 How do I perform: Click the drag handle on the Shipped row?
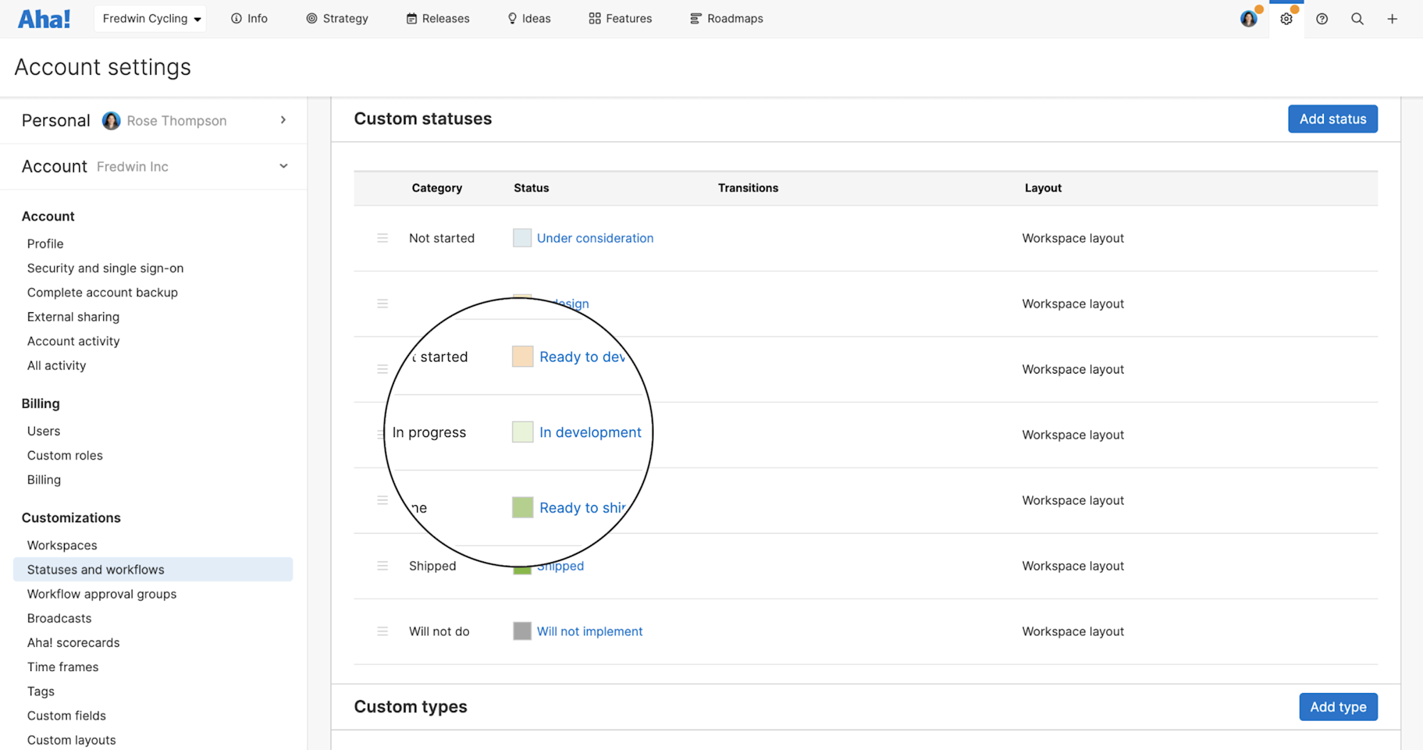(383, 565)
